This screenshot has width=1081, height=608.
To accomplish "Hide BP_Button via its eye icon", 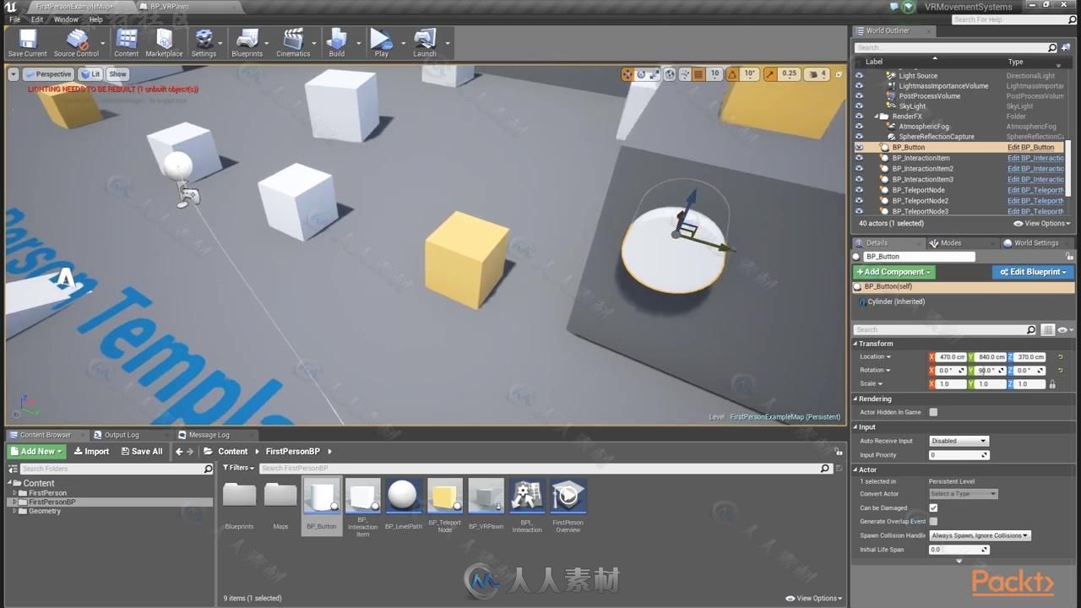I will 860,147.
